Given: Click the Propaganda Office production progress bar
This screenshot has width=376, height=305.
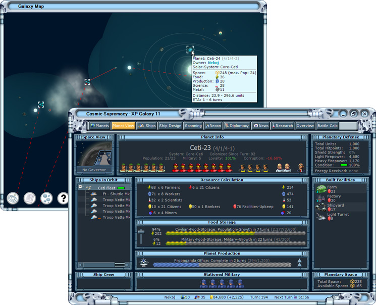Looking at the screenshot, I should [222, 265].
